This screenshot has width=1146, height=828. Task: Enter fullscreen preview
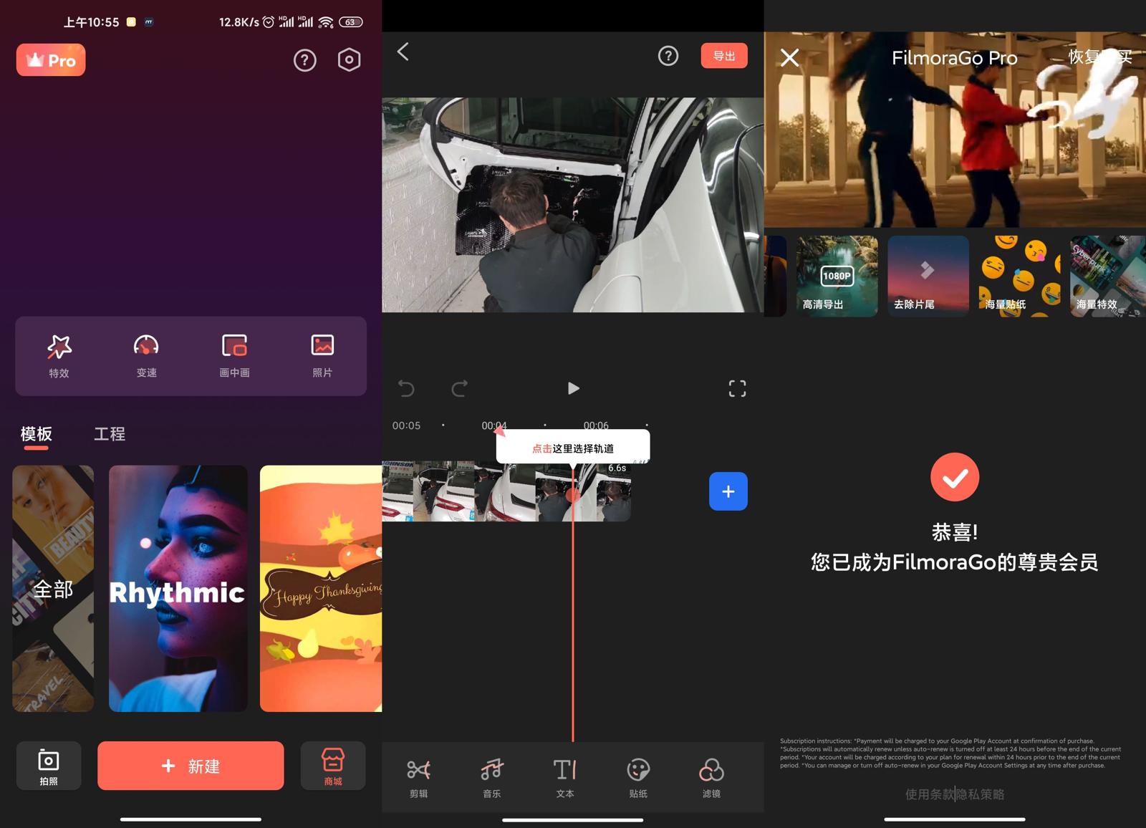[x=737, y=388]
